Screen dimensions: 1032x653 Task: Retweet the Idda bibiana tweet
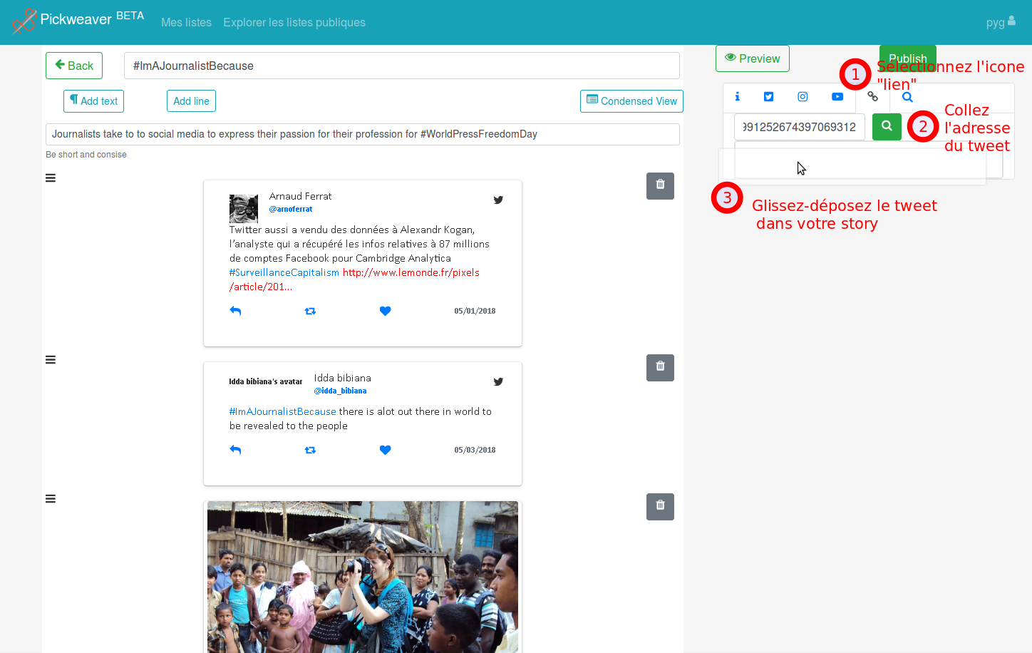[x=310, y=450]
